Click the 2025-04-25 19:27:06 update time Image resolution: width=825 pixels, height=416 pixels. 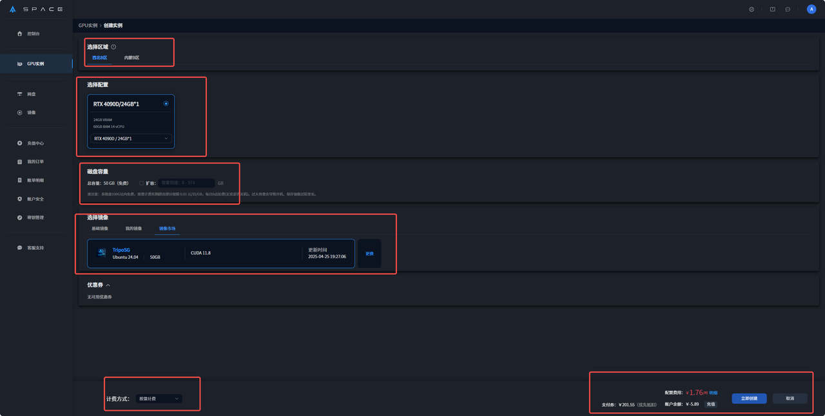pos(327,256)
